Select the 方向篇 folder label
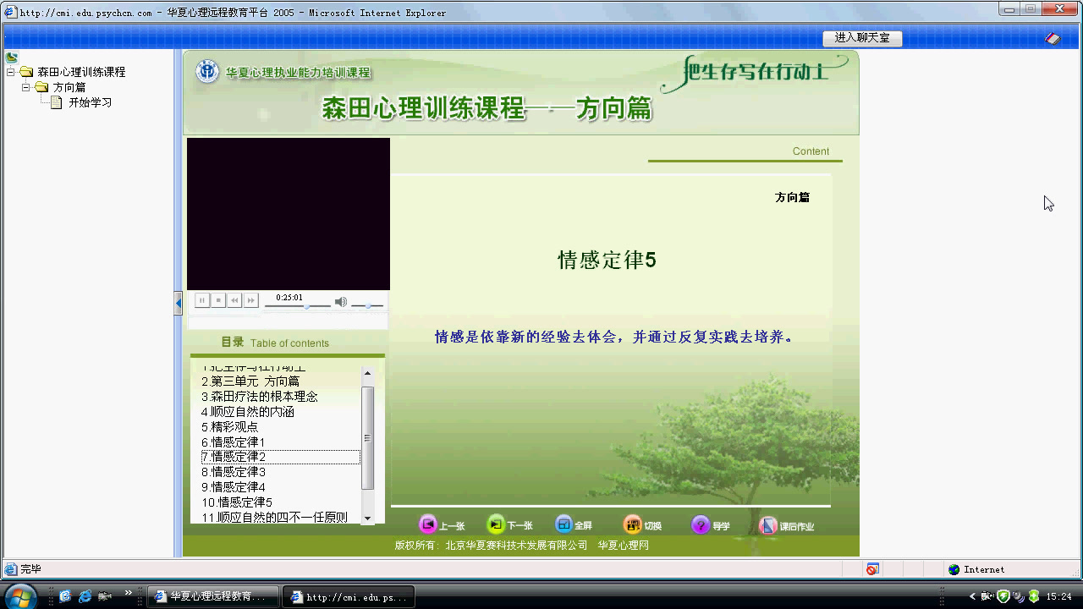The image size is (1083, 609). (69, 87)
